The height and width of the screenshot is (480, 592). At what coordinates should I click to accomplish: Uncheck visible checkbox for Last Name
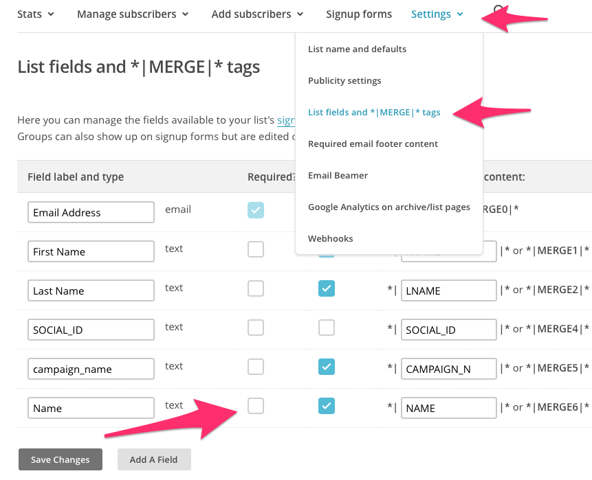point(327,288)
